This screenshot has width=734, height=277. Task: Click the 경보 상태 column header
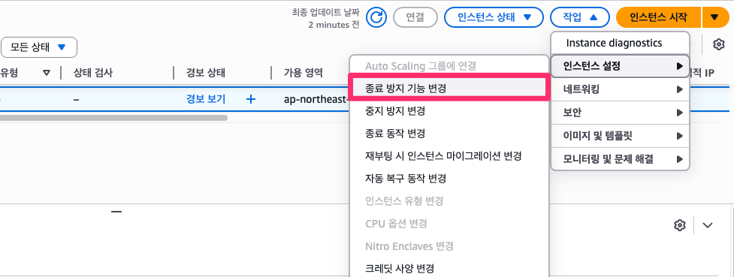pos(206,73)
